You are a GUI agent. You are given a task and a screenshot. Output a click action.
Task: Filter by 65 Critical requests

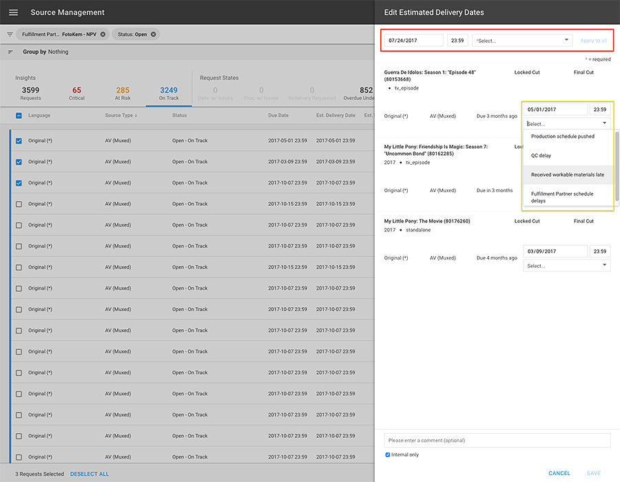[76, 93]
